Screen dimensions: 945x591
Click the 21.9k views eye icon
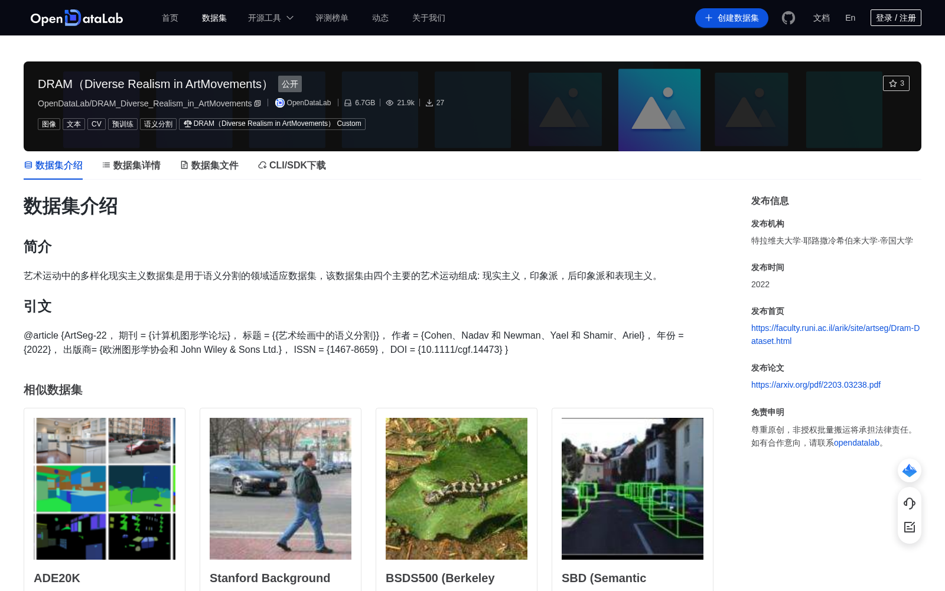(390, 103)
